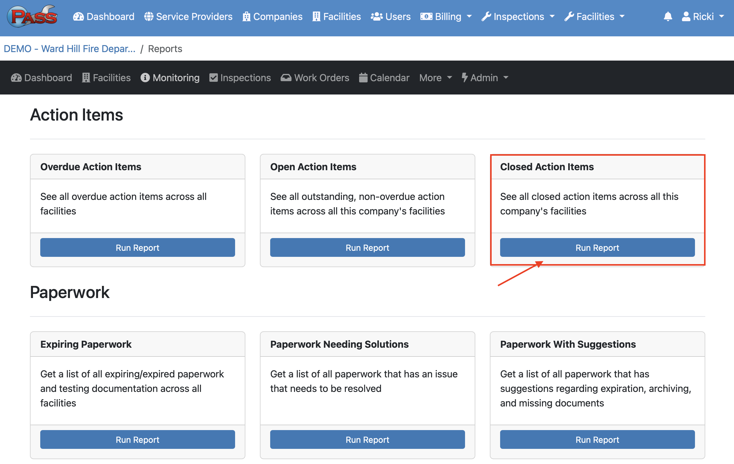Open DEMO - Ward Hill Fire Depar... breadcrumb link
Screen dimensions: 734x464
[70, 49]
